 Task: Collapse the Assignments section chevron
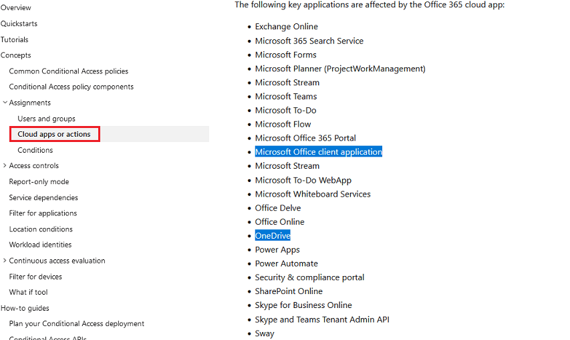tap(5, 103)
